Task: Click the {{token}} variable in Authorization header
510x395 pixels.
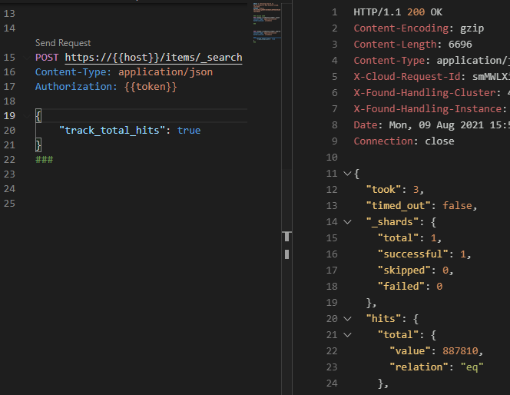Action: click(x=151, y=87)
